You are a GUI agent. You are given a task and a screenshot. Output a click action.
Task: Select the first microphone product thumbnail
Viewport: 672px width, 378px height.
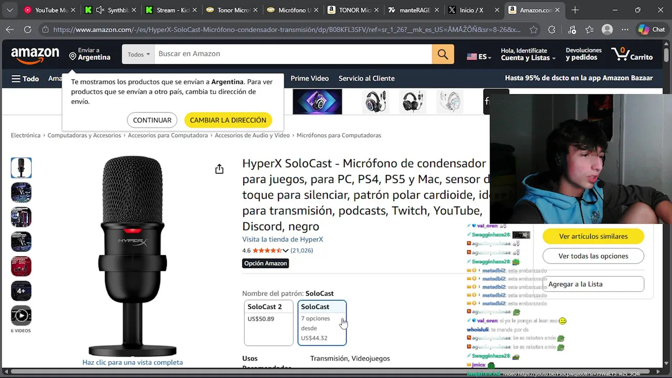click(x=21, y=168)
